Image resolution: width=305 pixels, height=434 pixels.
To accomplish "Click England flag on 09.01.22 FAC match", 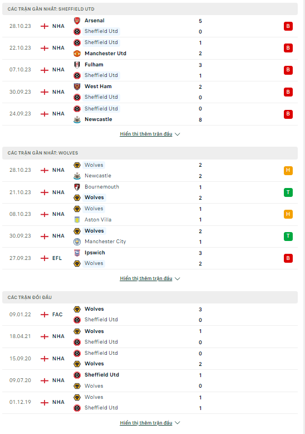I will tap(44, 315).
